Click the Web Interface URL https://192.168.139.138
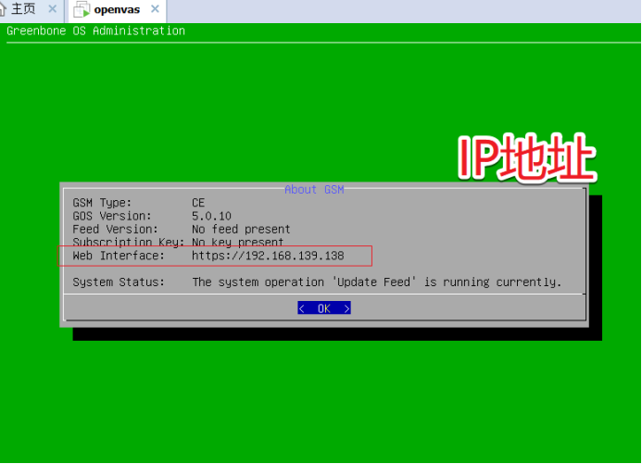This screenshot has width=642, height=464. (268, 256)
